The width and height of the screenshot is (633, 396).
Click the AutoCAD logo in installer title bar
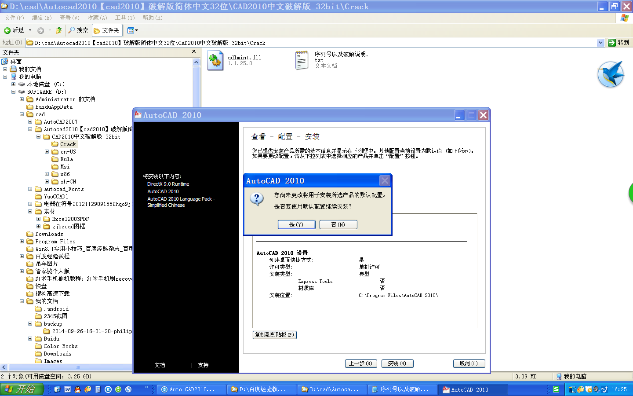(138, 115)
